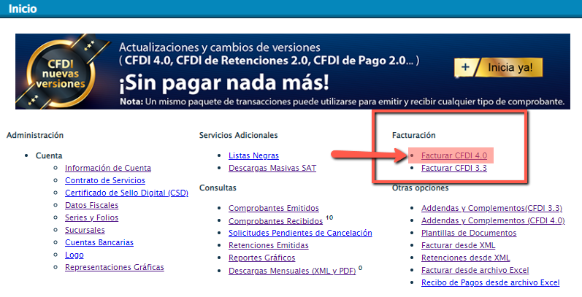
Task: Go to Datos Fiscales
Action: [92, 205]
